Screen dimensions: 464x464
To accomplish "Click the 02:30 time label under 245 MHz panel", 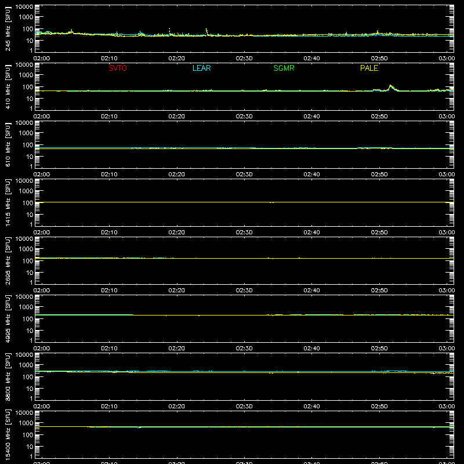I will [x=244, y=59].
